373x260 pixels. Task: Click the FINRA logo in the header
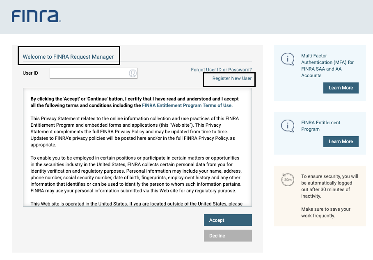tap(36, 16)
